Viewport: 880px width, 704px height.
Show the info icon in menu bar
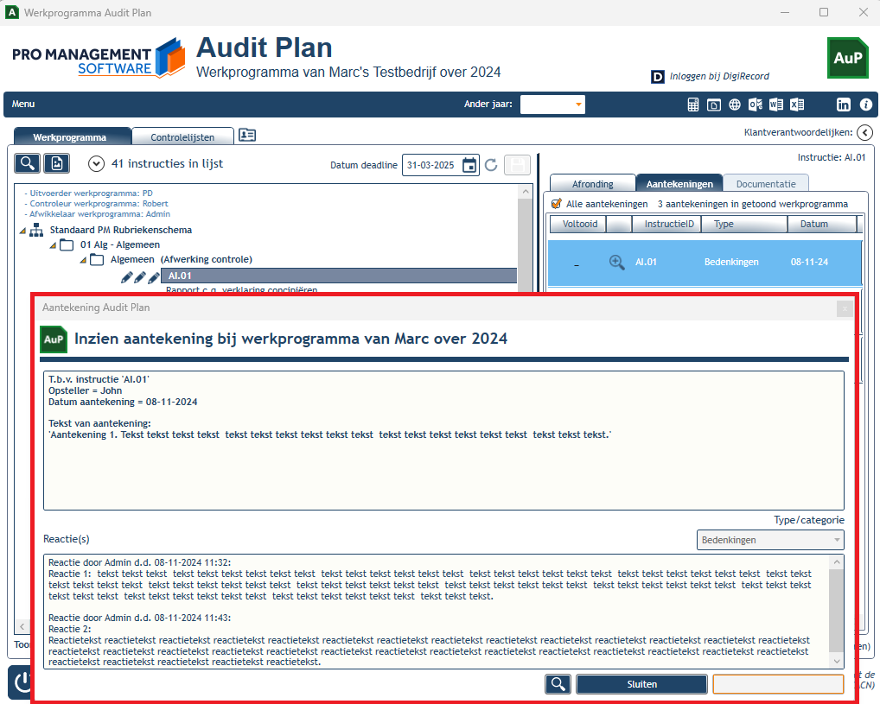click(x=866, y=105)
